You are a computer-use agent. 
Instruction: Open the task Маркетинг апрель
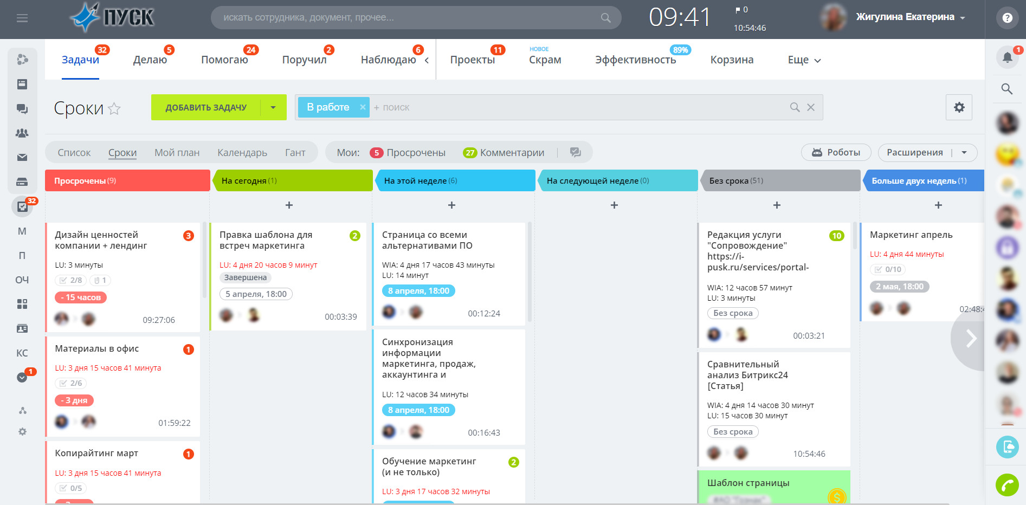pos(911,235)
